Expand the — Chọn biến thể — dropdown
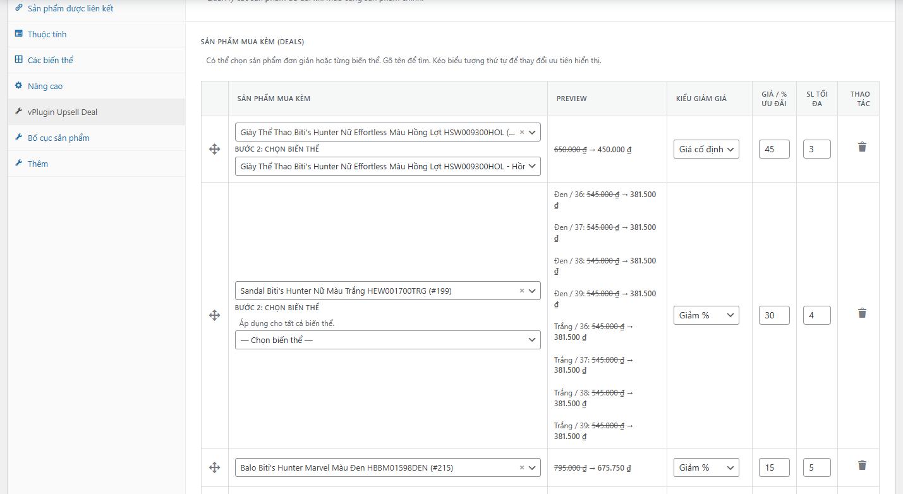903x494 pixels. 387,340
